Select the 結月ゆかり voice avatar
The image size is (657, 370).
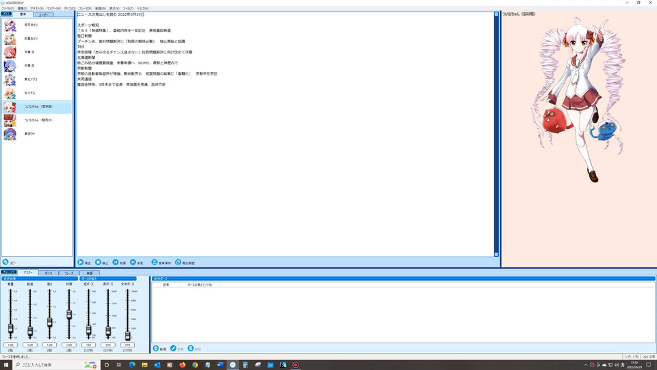(x=10, y=25)
